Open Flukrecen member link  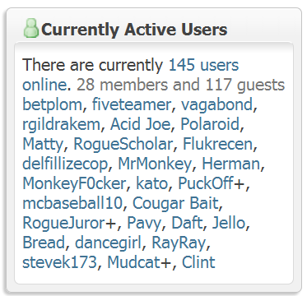(217, 144)
